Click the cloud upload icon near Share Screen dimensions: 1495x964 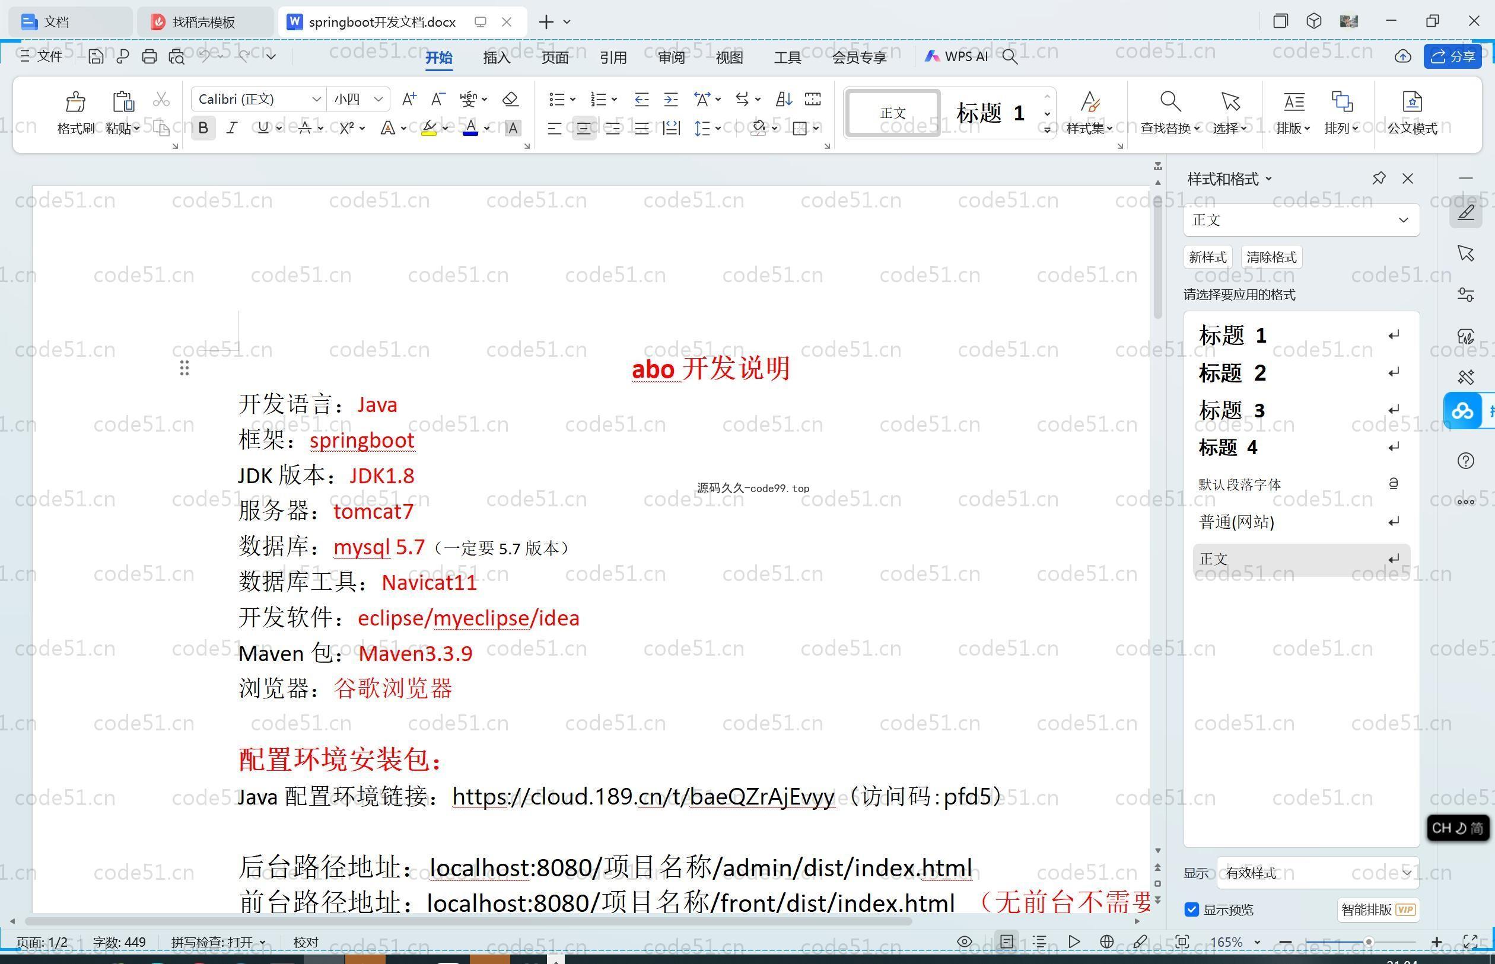coord(1403,56)
